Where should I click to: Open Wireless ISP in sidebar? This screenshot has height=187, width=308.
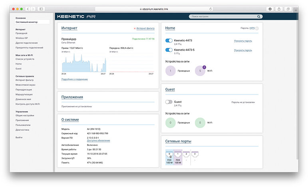[22, 38]
